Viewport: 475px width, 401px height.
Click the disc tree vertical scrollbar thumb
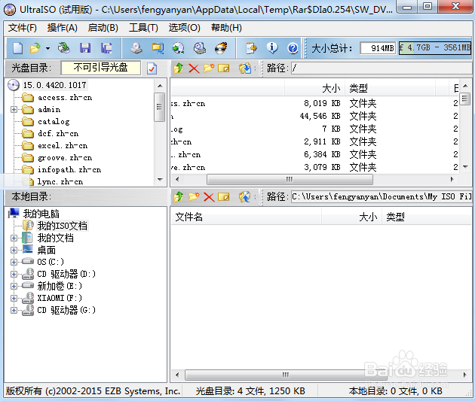point(159,107)
